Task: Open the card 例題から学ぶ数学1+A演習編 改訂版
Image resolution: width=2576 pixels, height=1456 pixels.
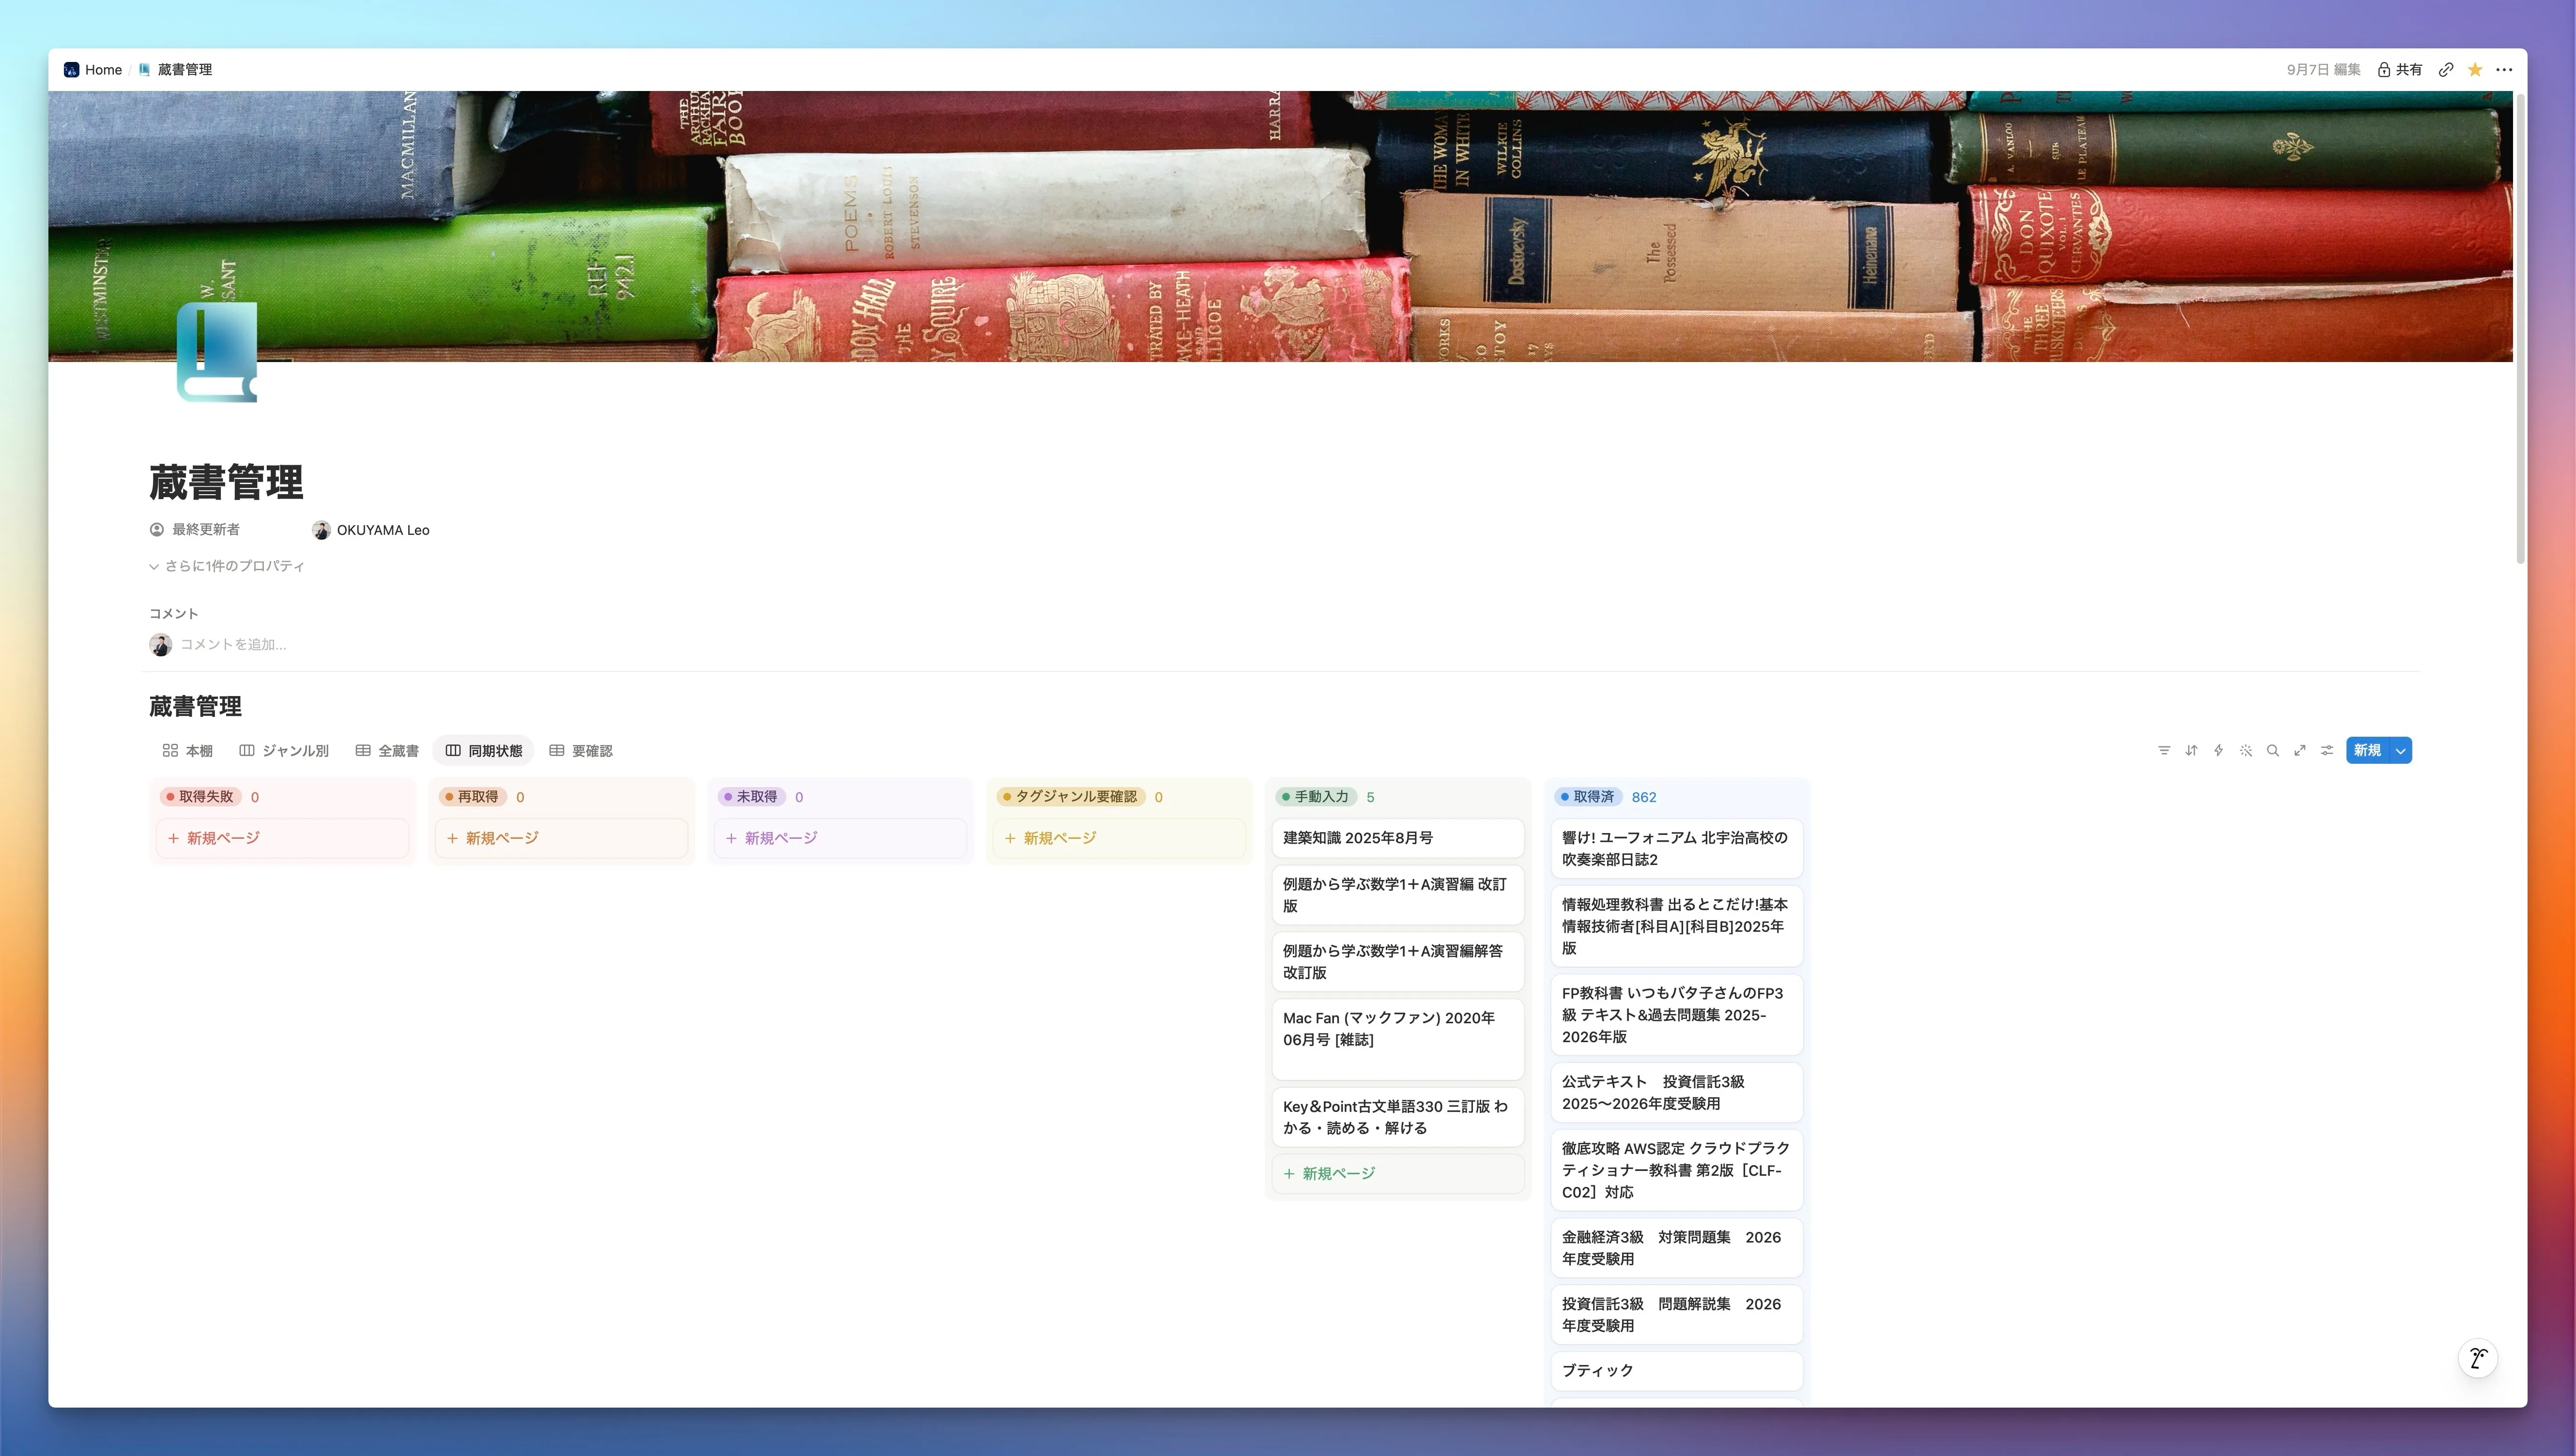Action: click(x=1397, y=895)
